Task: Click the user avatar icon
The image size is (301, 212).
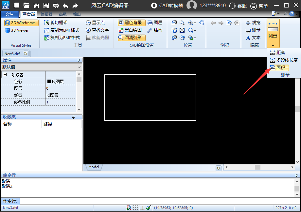Action: (192, 5)
